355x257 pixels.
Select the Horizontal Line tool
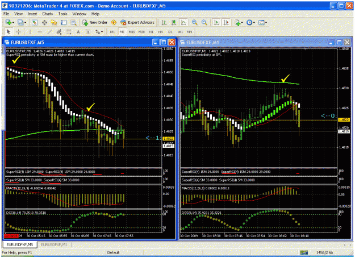point(40,32)
